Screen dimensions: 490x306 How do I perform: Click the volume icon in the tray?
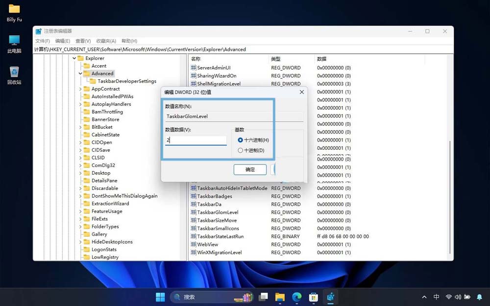[x=458, y=297]
